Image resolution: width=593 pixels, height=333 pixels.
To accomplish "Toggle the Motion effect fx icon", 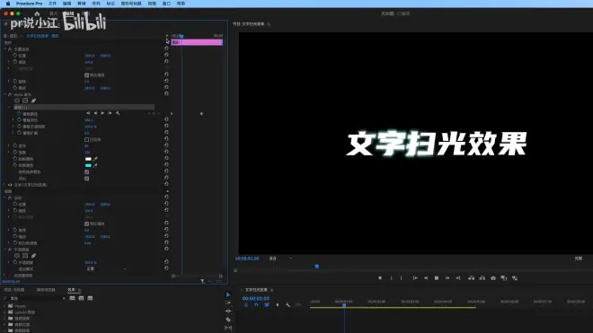I will coord(10,197).
